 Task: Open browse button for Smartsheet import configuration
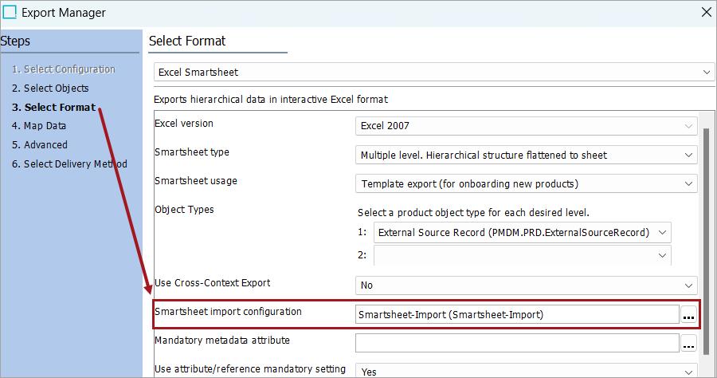[x=688, y=315]
